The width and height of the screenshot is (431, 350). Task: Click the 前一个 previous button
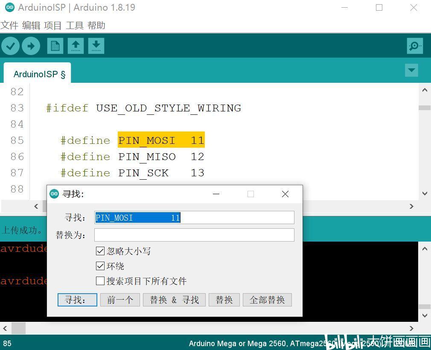[120, 300]
